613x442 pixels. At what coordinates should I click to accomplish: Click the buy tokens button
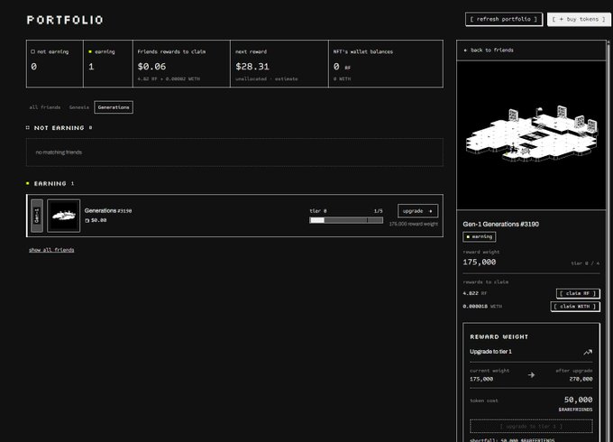(579, 19)
